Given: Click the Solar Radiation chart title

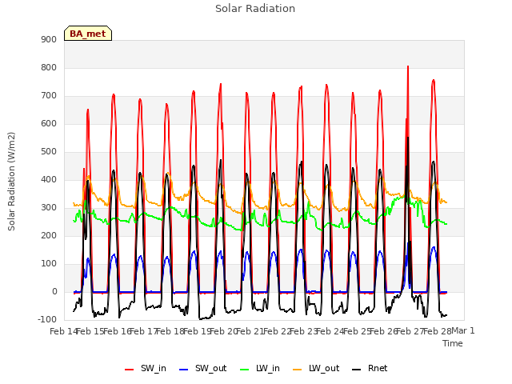Looking at the screenshot, I should pyautogui.click(x=255, y=9).
